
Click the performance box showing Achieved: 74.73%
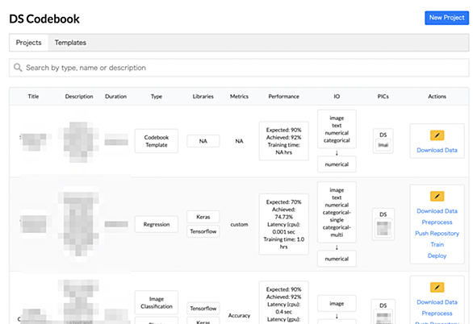(283, 224)
